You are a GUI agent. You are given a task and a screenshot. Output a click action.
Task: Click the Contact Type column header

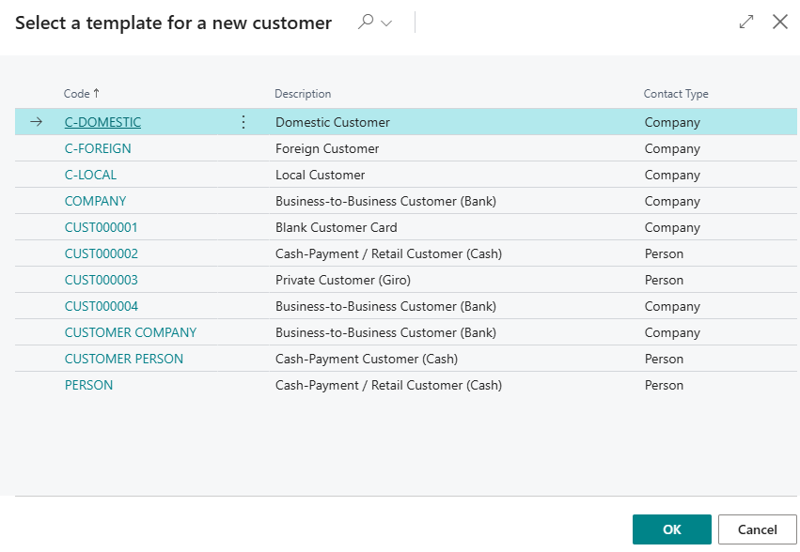(x=676, y=94)
